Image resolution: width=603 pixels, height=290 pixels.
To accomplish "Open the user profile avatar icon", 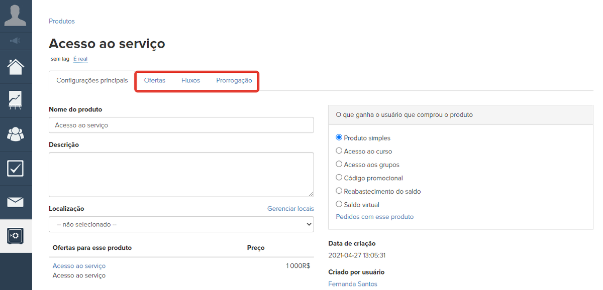I will coord(16,16).
